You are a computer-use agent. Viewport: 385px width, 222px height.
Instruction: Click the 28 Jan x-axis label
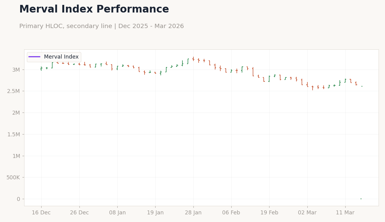[193, 213]
